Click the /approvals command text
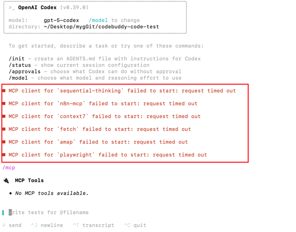The height and width of the screenshot is (232, 296). click(x=24, y=72)
